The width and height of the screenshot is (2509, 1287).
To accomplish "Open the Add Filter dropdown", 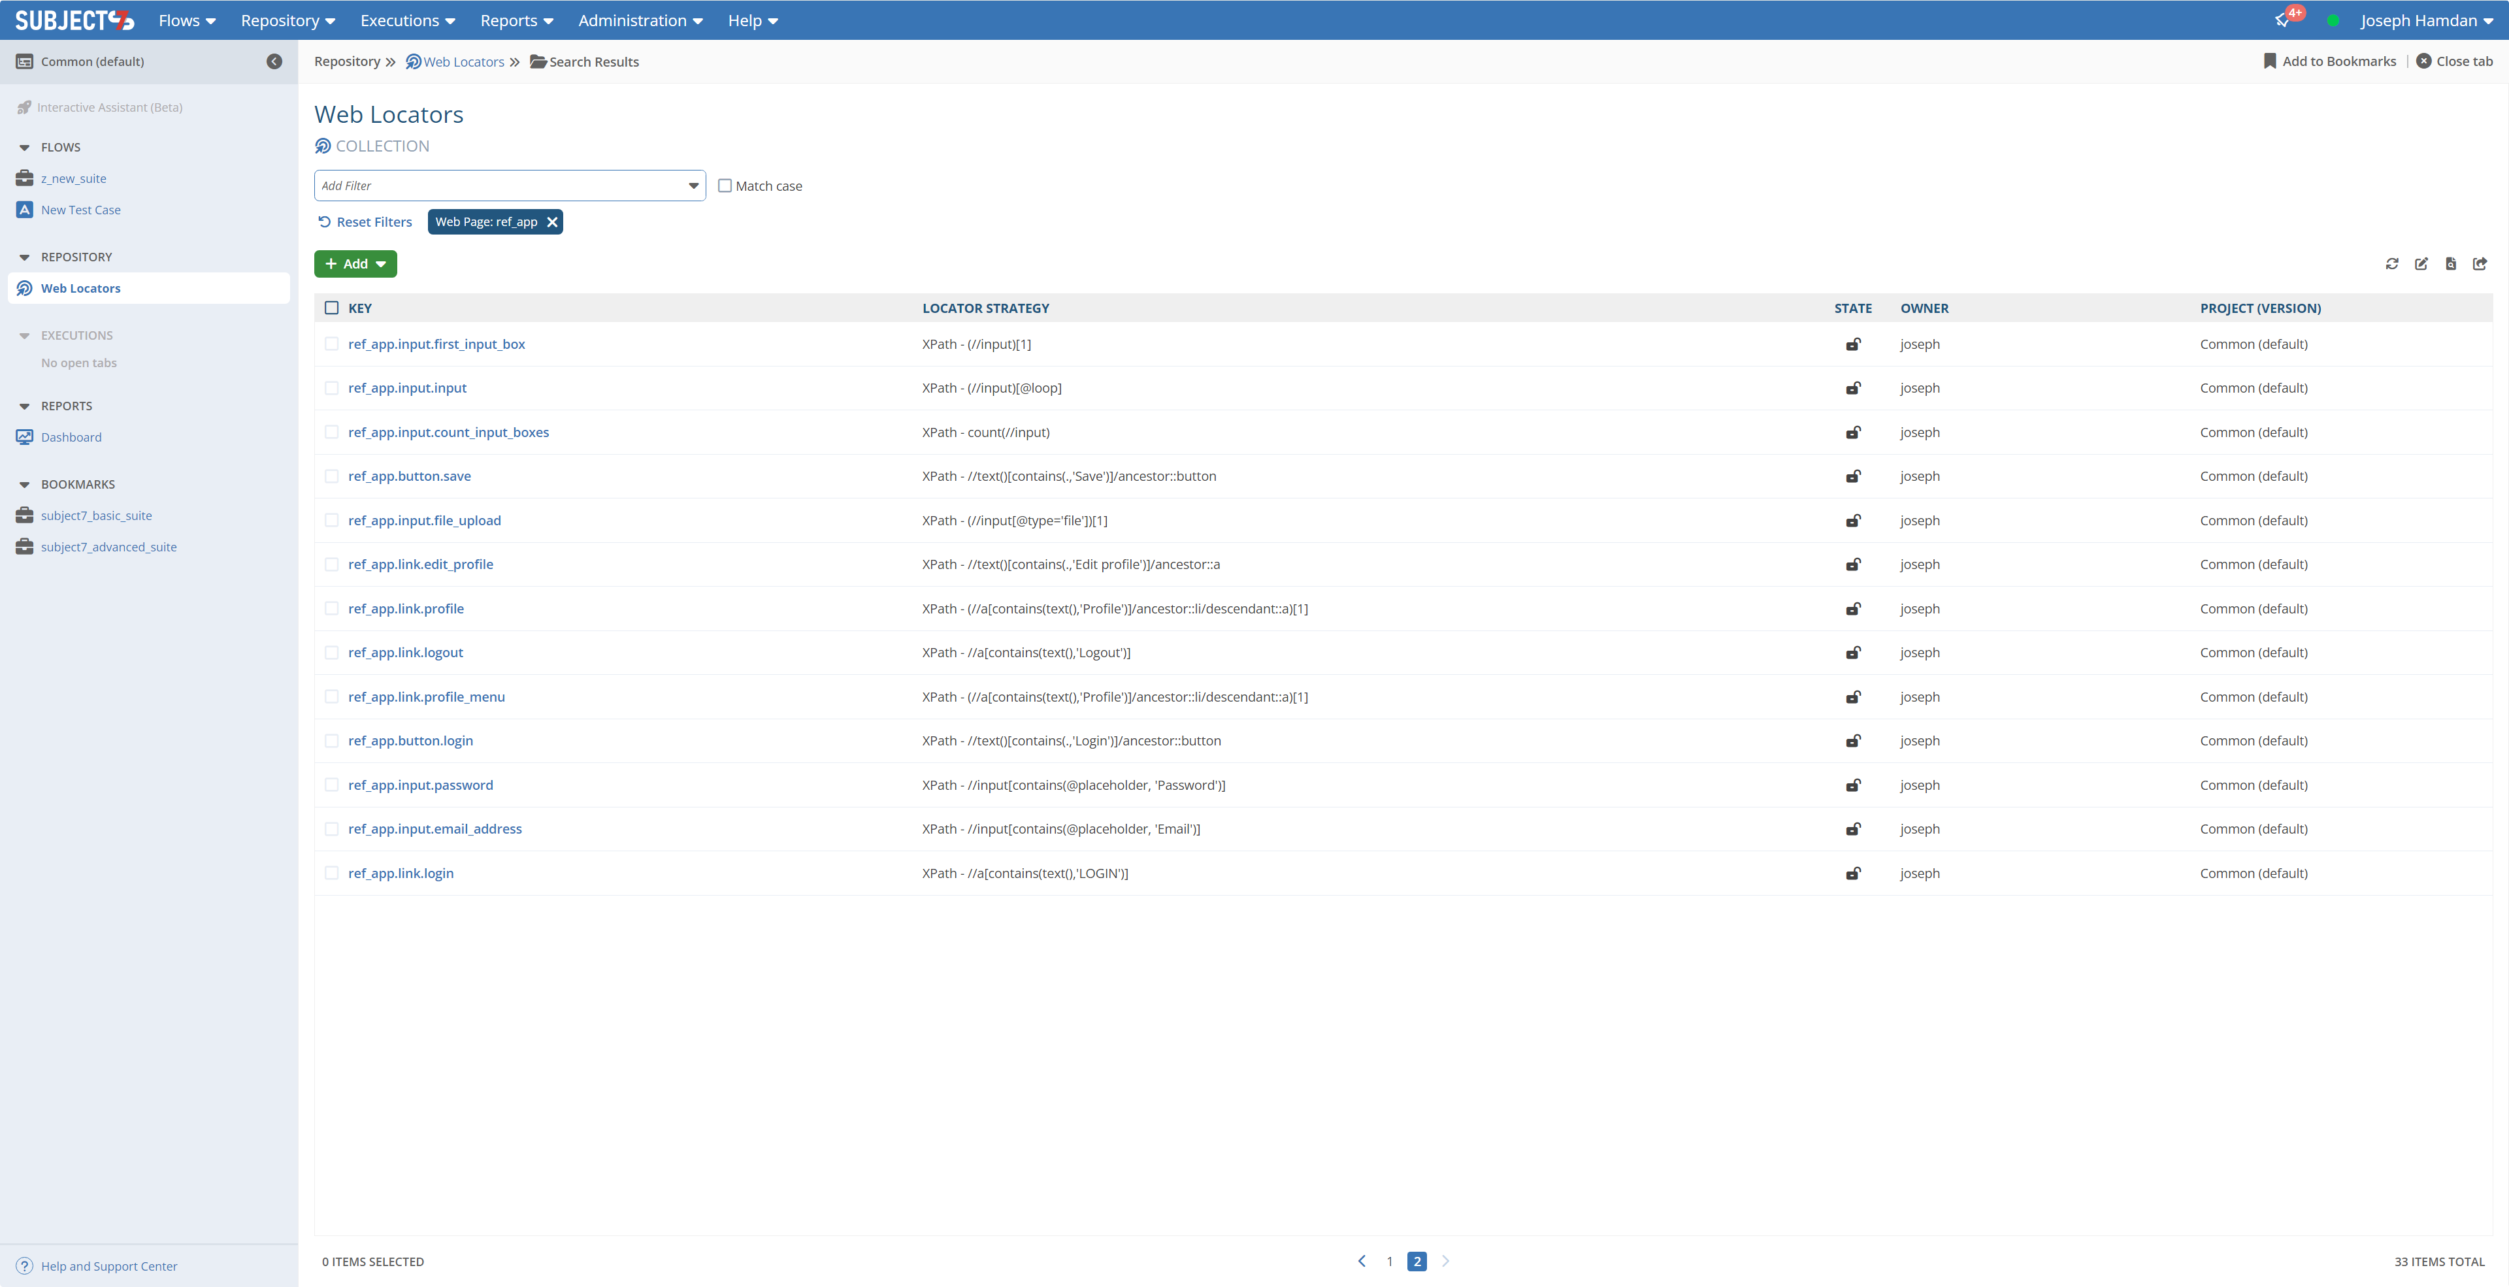I will coord(510,186).
